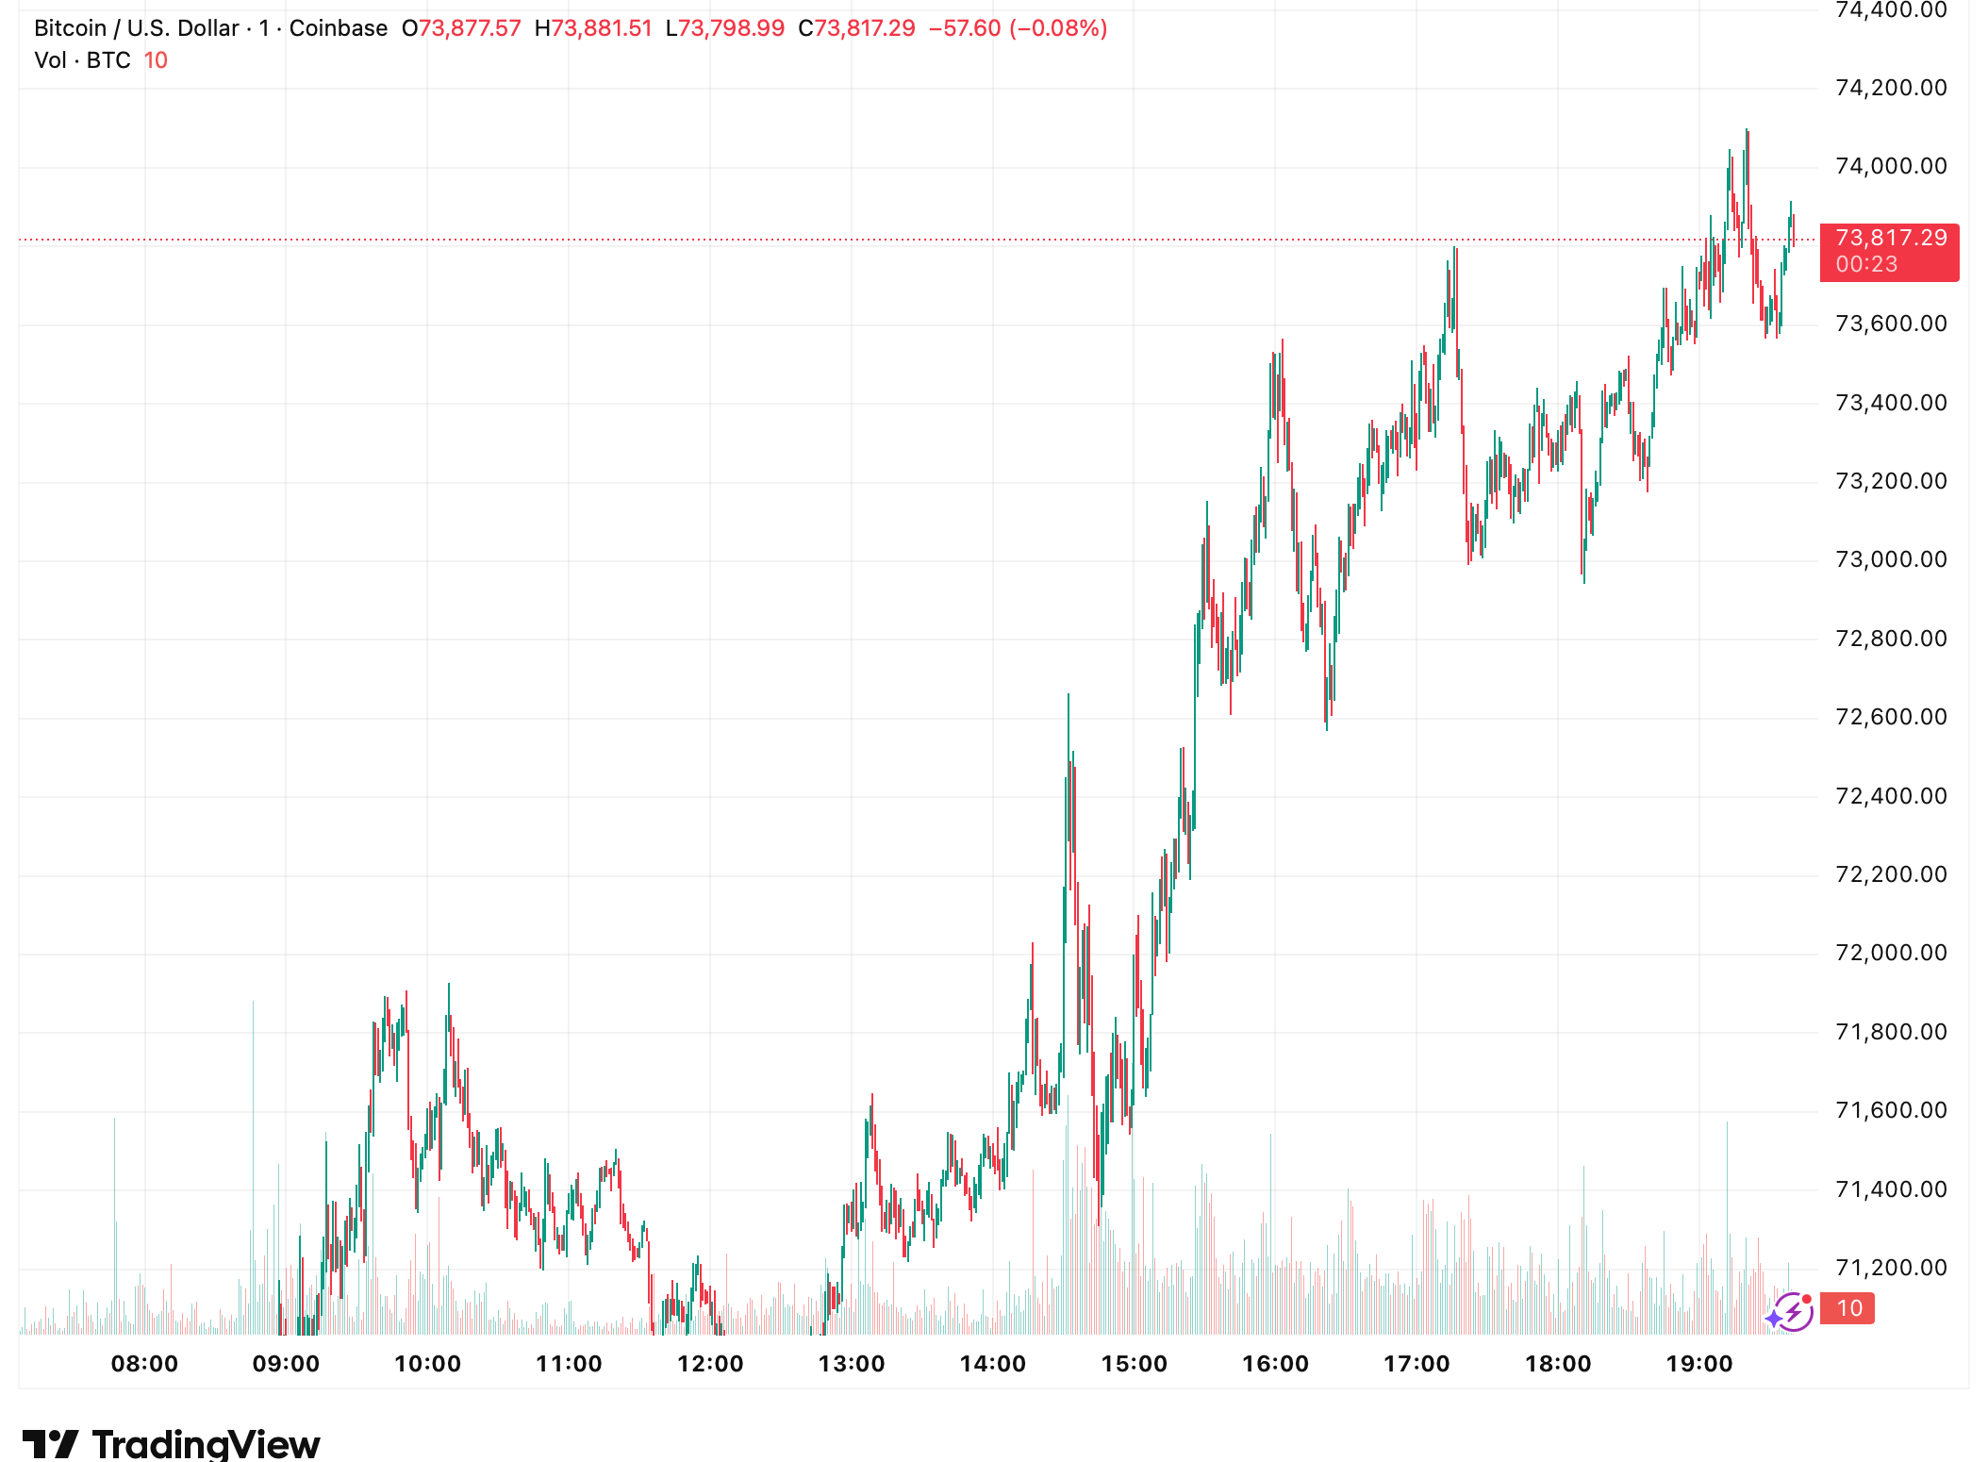This screenshot has width=1988, height=1462.
Task: Toggle the red 10 value in the volume legend
Action: tap(156, 59)
